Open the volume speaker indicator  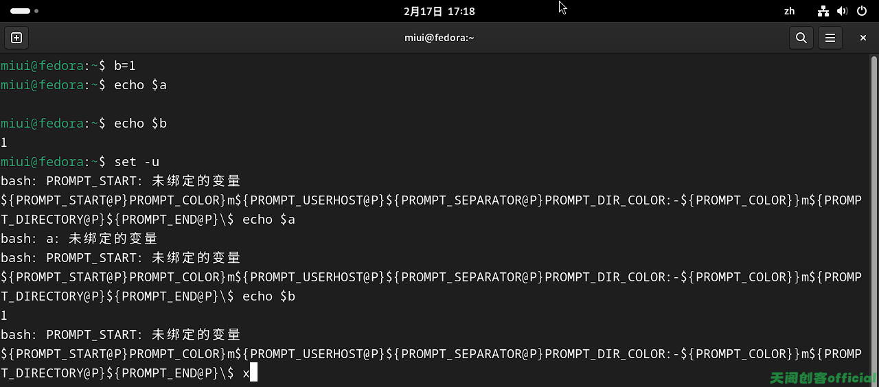tap(842, 11)
